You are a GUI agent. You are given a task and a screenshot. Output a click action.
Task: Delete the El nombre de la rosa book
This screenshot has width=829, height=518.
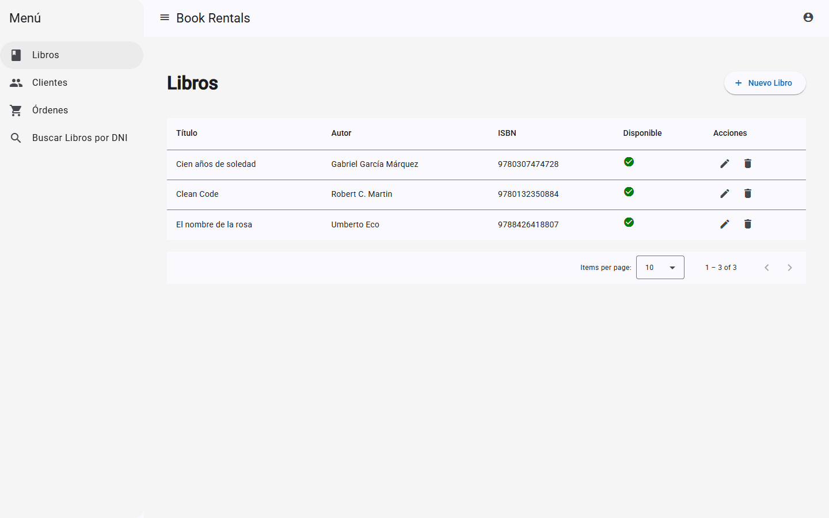coord(748,224)
